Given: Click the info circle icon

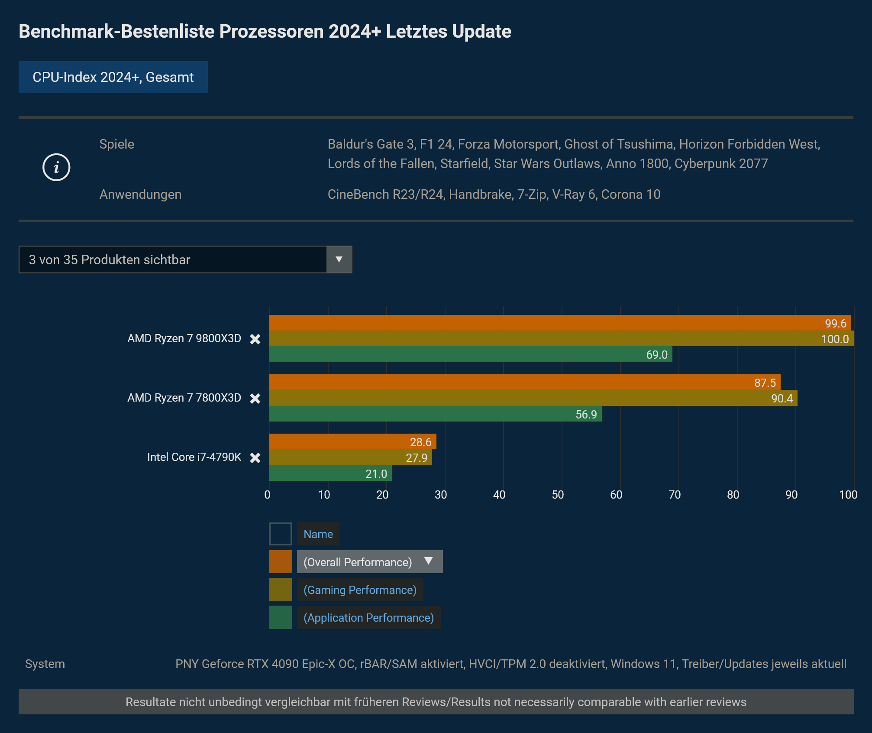Looking at the screenshot, I should (x=56, y=167).
